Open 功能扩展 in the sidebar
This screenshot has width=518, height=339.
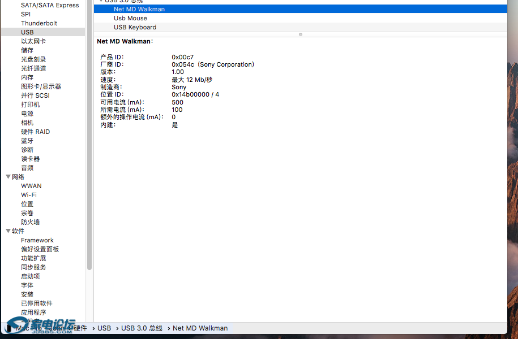tap(33, 258)
